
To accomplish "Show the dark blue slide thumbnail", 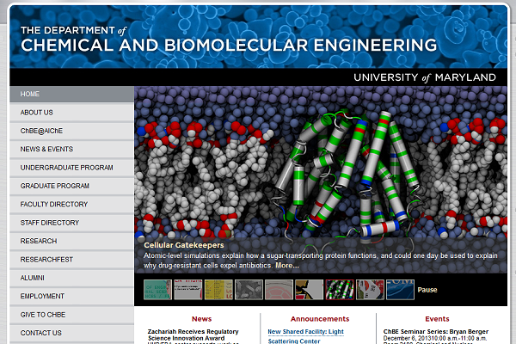I will pyautogui.click(x=400, y=290).
